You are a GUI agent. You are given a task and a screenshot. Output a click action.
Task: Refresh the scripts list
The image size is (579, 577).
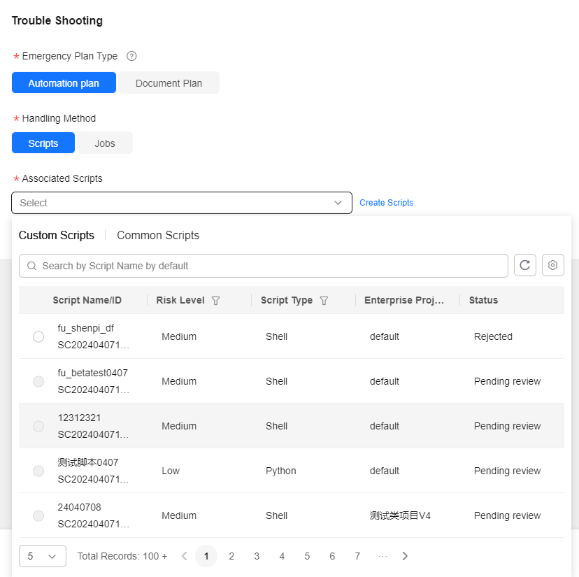(524, 265)
